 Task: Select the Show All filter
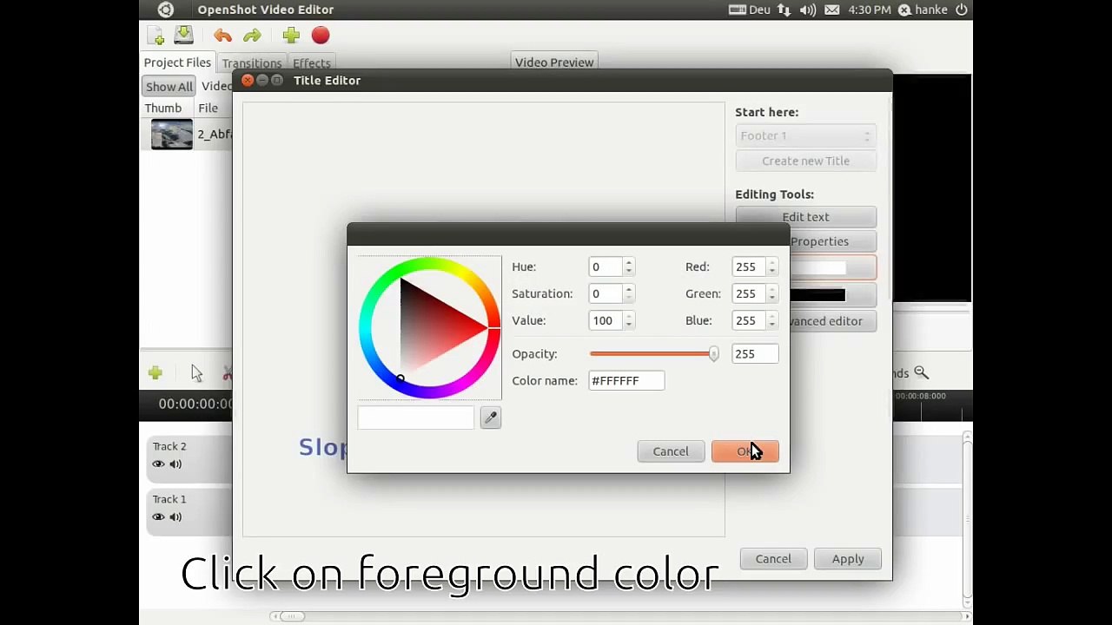[x=169, y=87]
